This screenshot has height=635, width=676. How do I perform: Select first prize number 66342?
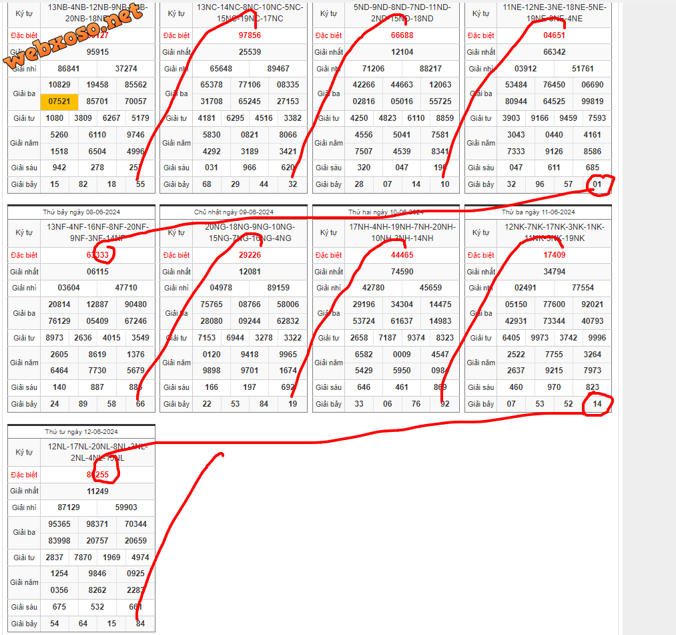tap(554, 52)
